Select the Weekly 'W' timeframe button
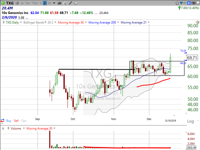Screen dimensions: 200x150 pos(49,3)
